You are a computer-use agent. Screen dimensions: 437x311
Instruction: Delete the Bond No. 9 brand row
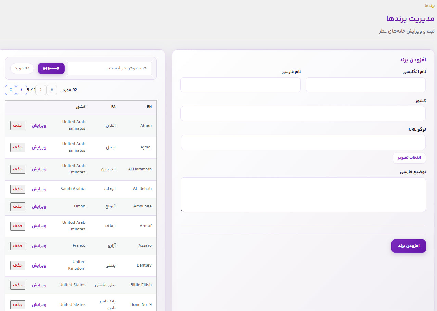point(18,304)
